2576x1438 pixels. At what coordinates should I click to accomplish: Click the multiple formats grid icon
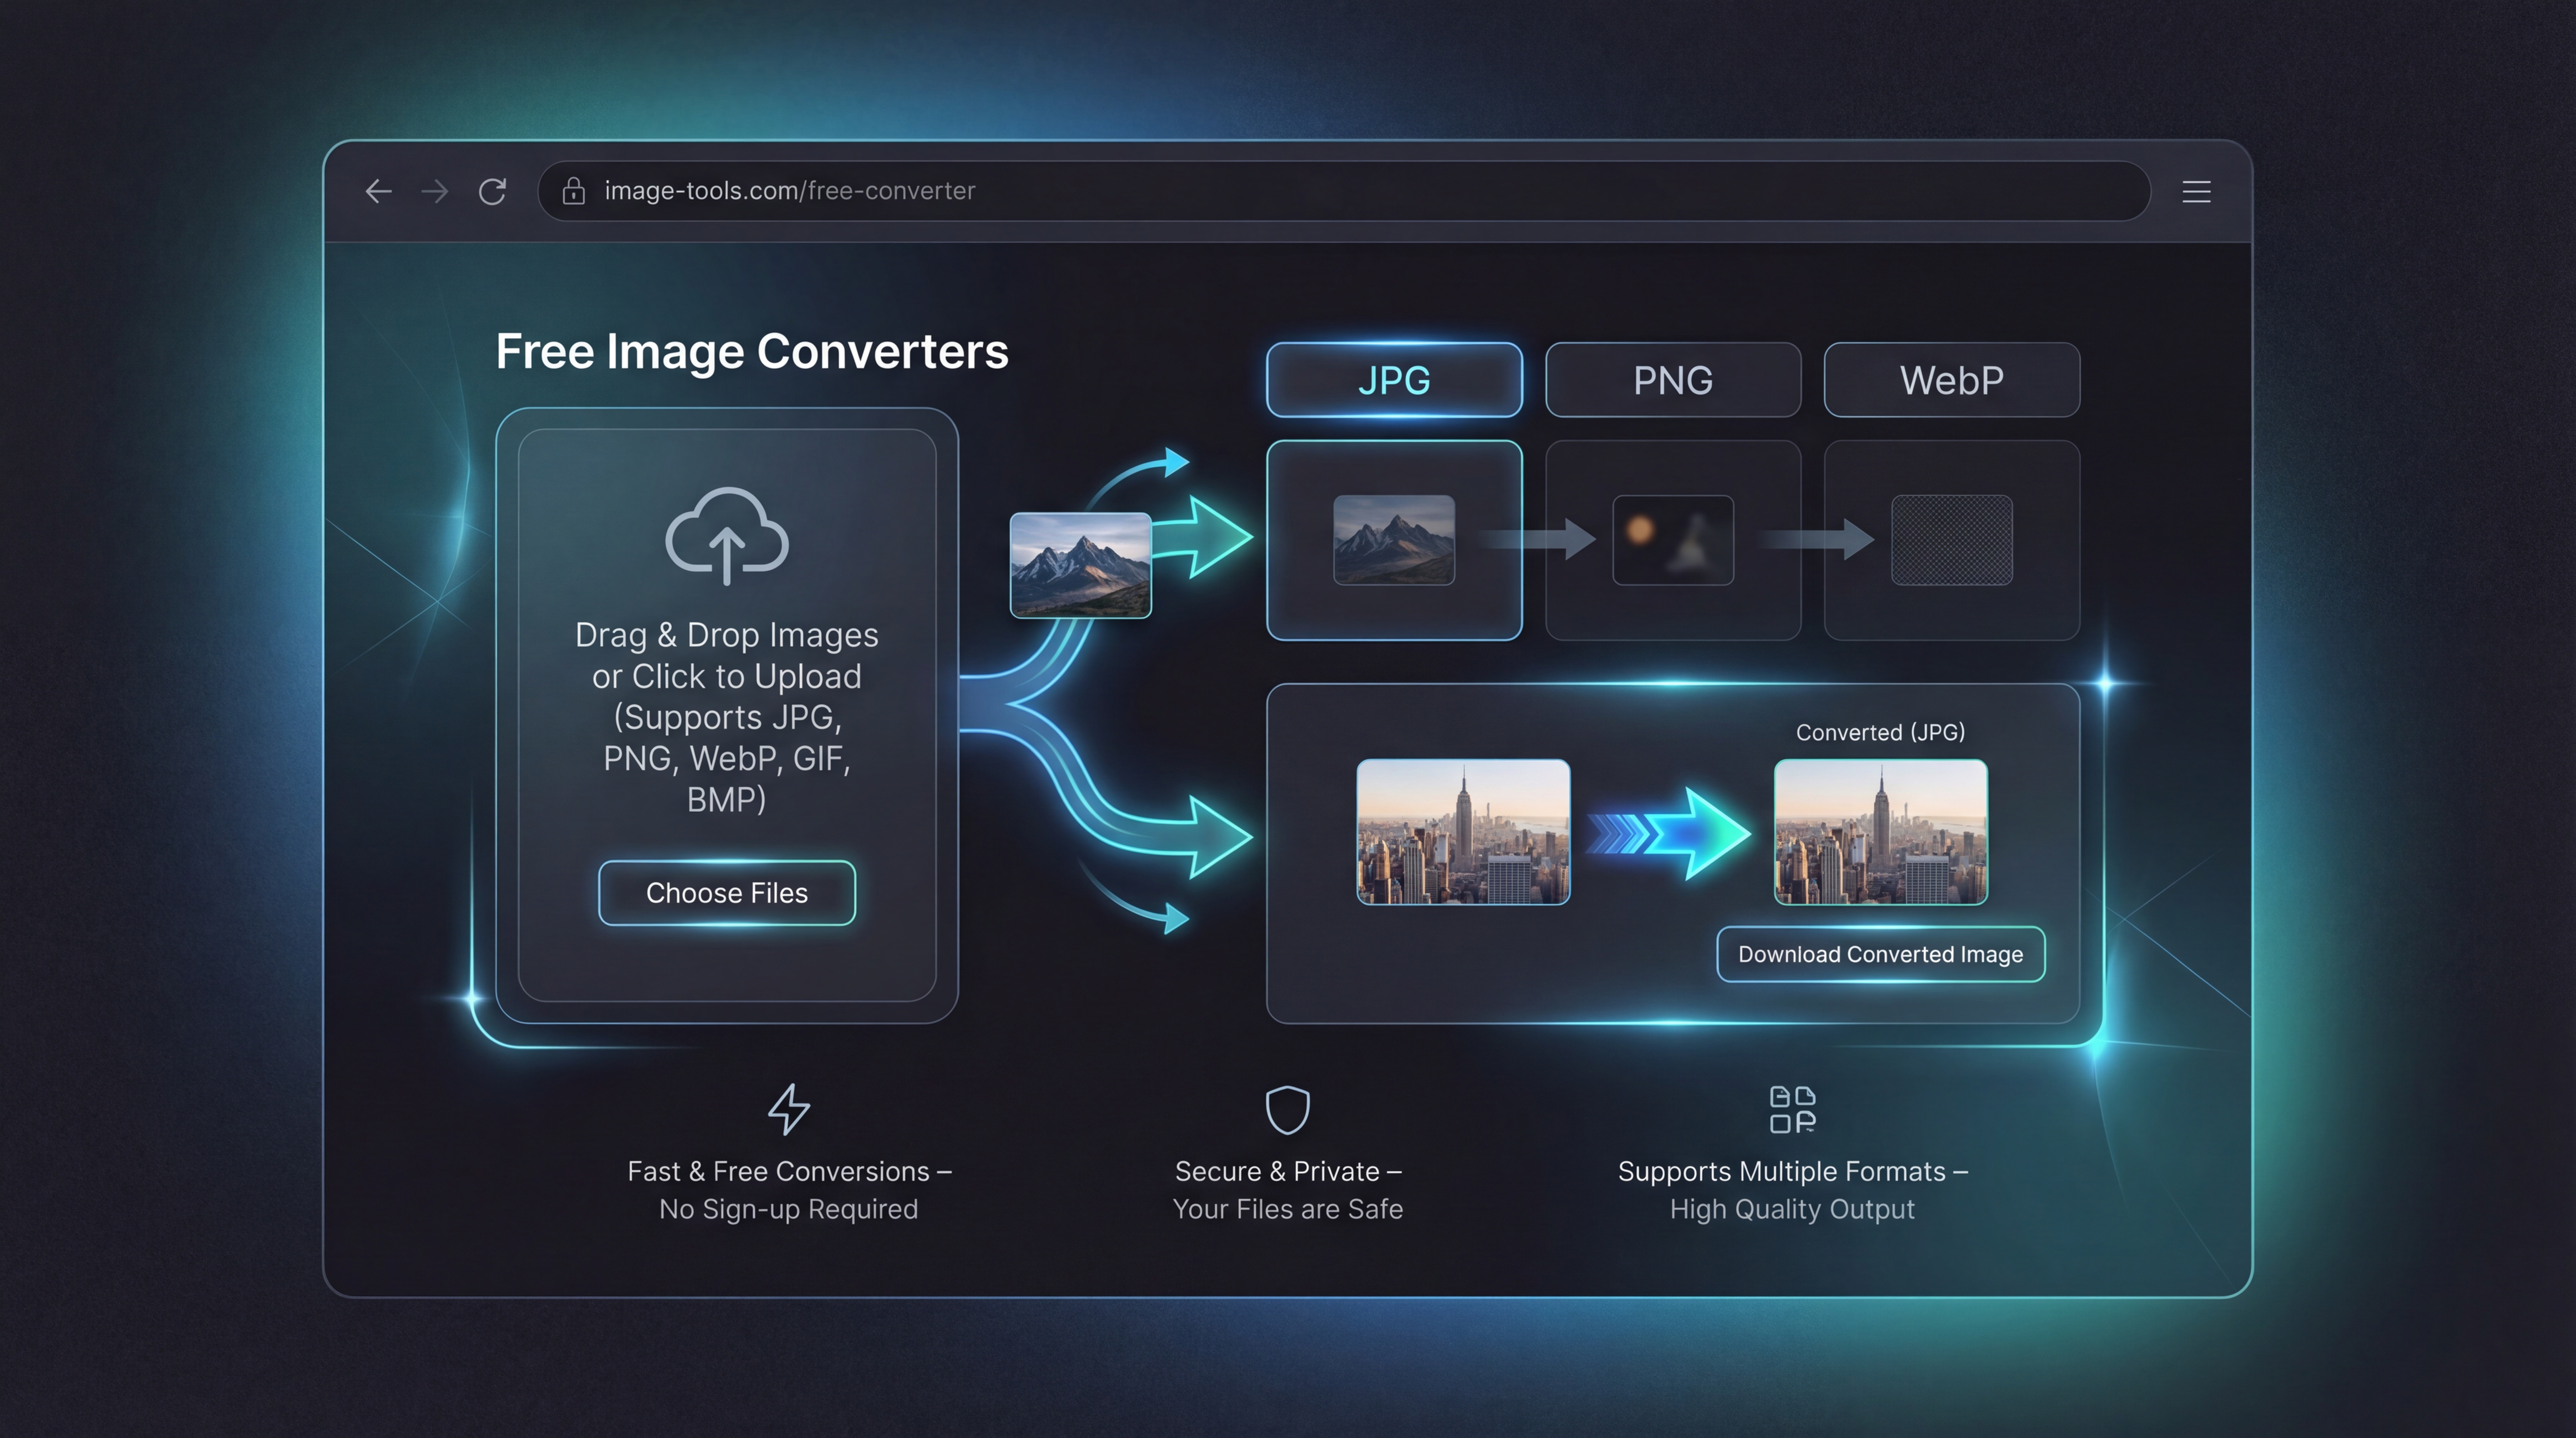[x=1792, y=1109]
